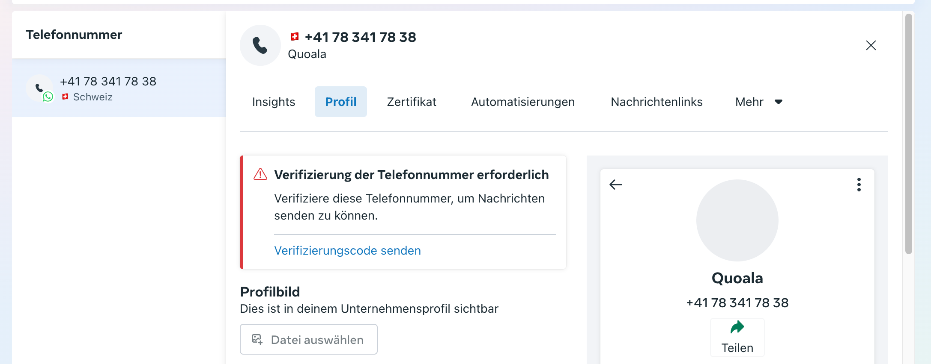Click the empty profile picture placeholder

click(x=737, y=220)
